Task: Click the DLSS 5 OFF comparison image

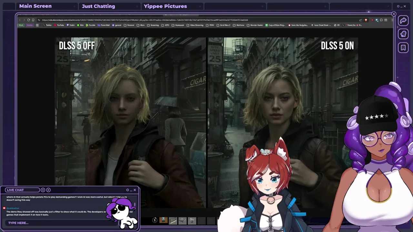Action: pos(130,122)
